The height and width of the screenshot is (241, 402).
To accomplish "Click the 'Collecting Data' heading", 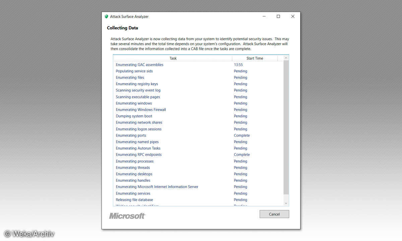I will [x=122, y=28].
